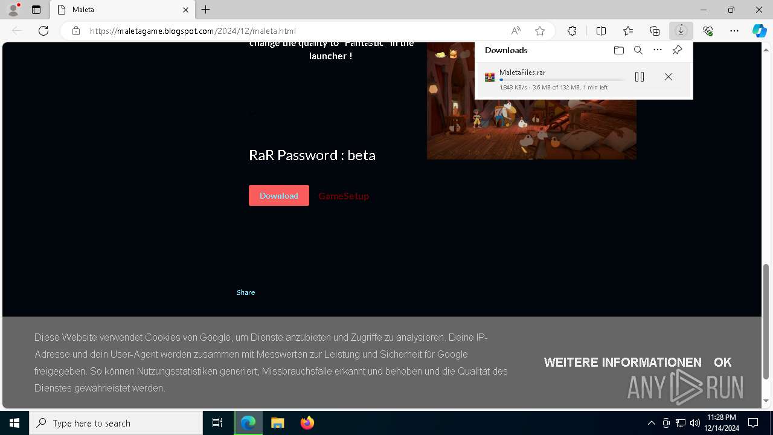The height and width of the screenshot is (435, 773).
Task: Open the Extensions puzzle icon
Action: coord(572,31)
